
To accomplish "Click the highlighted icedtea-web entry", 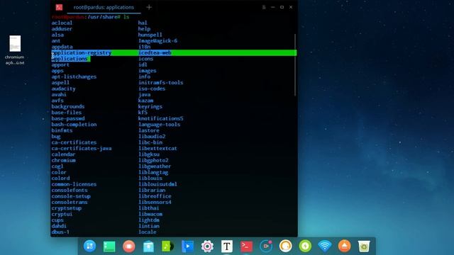I will (x=155, y=52).
